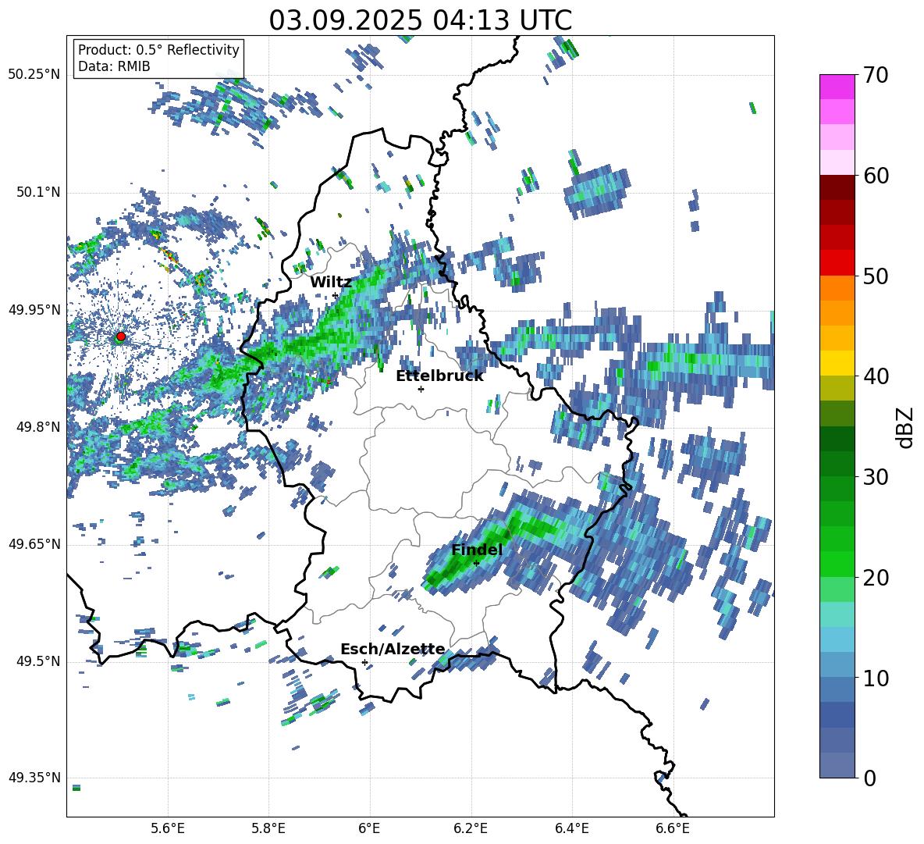
Task: Click the cross marker below Ettelbruck
Action: pos(421,389)
